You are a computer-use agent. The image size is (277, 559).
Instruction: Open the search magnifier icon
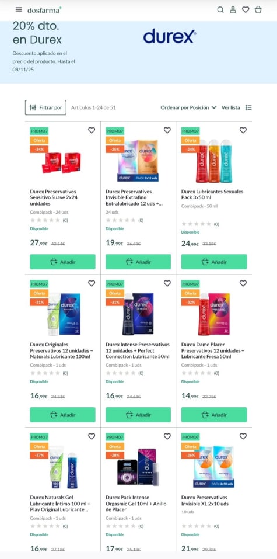coord(220,10)
